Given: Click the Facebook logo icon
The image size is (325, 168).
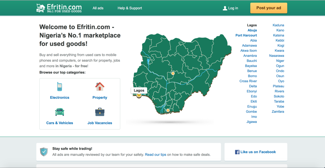Looking at the screenshot, I should (x=237, y=152).
